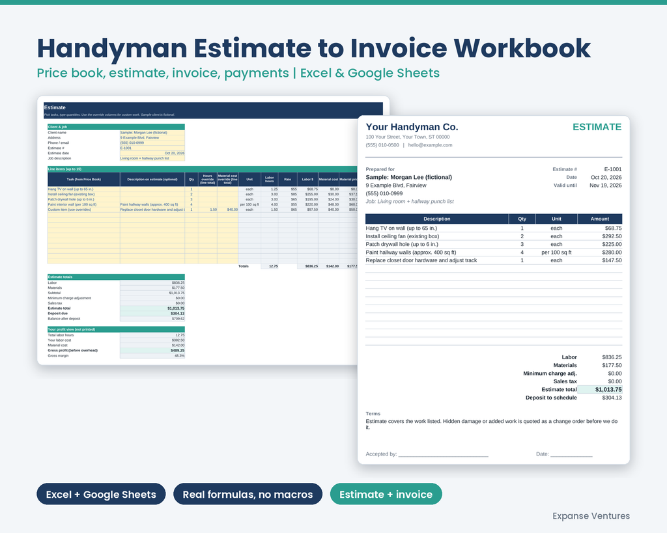Click the "Task (from Price Book)" column header
The width and height of the screenshot is (667, 533).
click(84, 180)
